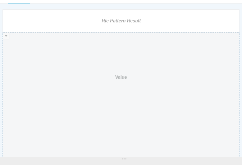Open the dropdown arrow on the Value panel
Image resolution: width=242 pixels, height=165 pixels.
(x=6, y=36)
